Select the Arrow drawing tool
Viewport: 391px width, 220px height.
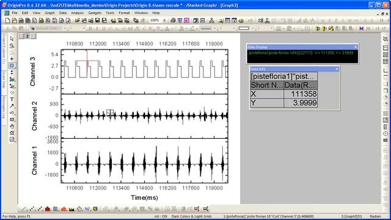pos(12,106)
